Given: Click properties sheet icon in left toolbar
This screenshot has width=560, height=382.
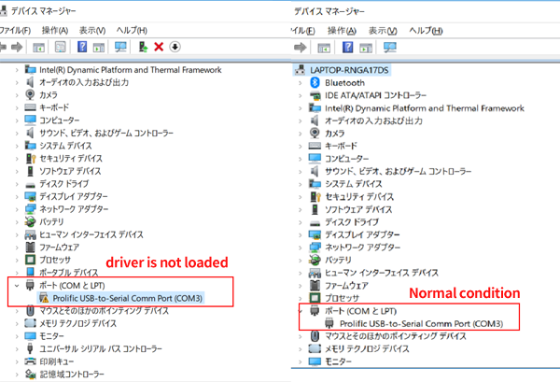Looking at the screenshot, I should [x=60, y=47].
